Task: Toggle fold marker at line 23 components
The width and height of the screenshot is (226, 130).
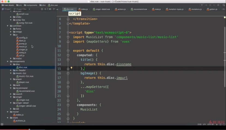Action: tap(68, 105)
